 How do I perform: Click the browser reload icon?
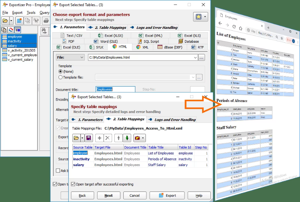tap(234, 27)
